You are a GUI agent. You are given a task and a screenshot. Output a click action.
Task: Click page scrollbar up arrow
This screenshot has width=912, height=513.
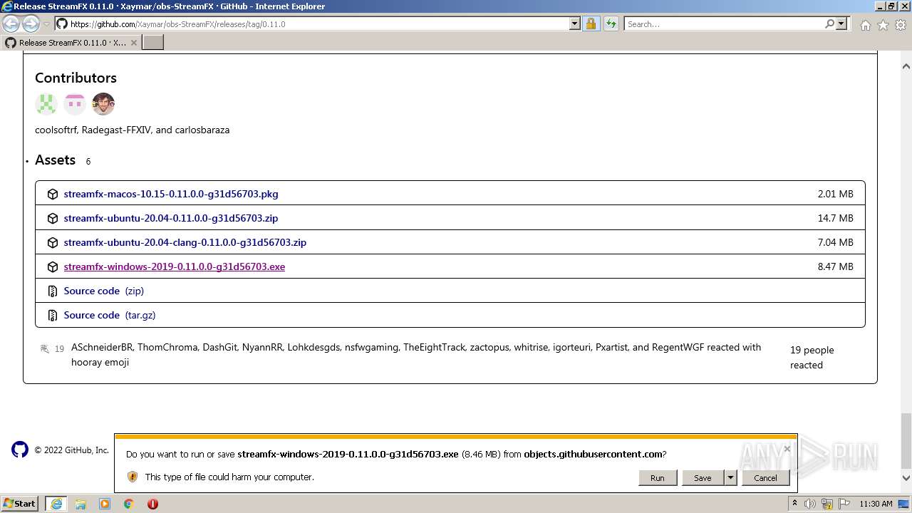click(x=906, y=66)
